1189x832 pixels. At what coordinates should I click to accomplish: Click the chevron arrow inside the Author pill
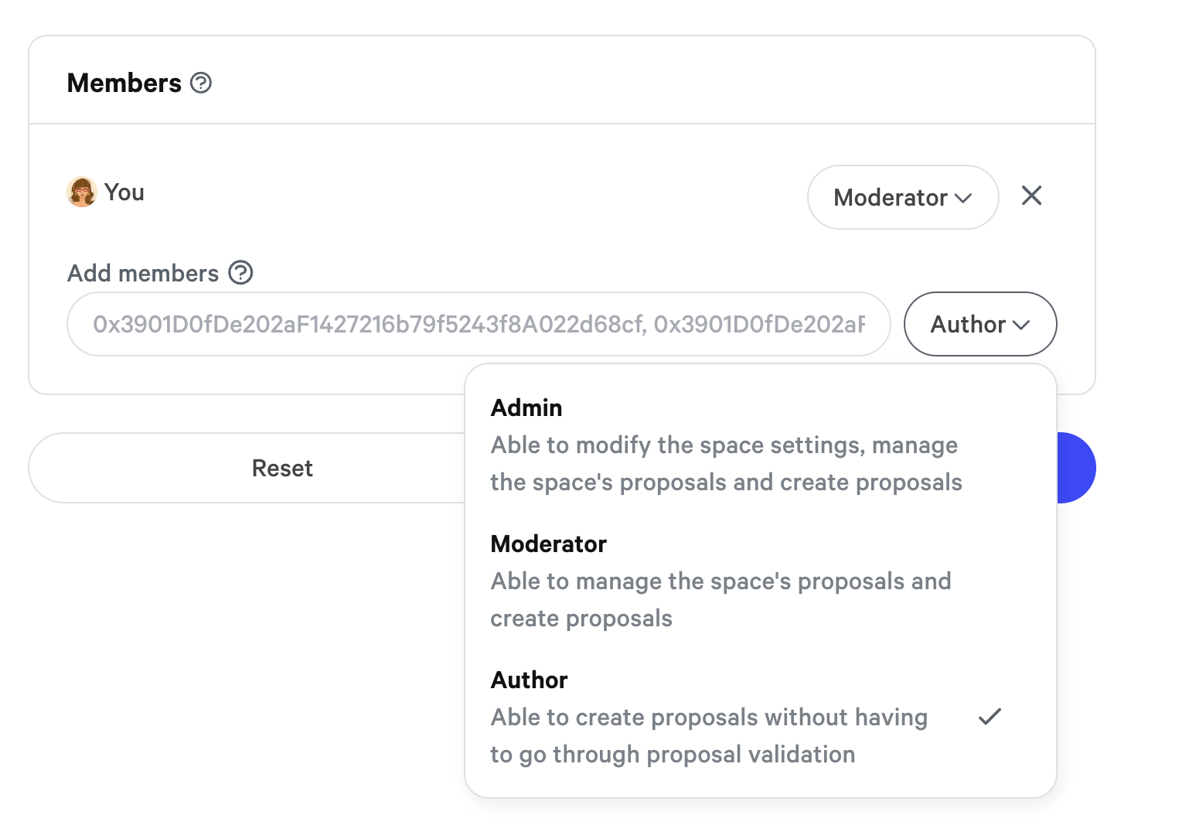pos(1021,325)
